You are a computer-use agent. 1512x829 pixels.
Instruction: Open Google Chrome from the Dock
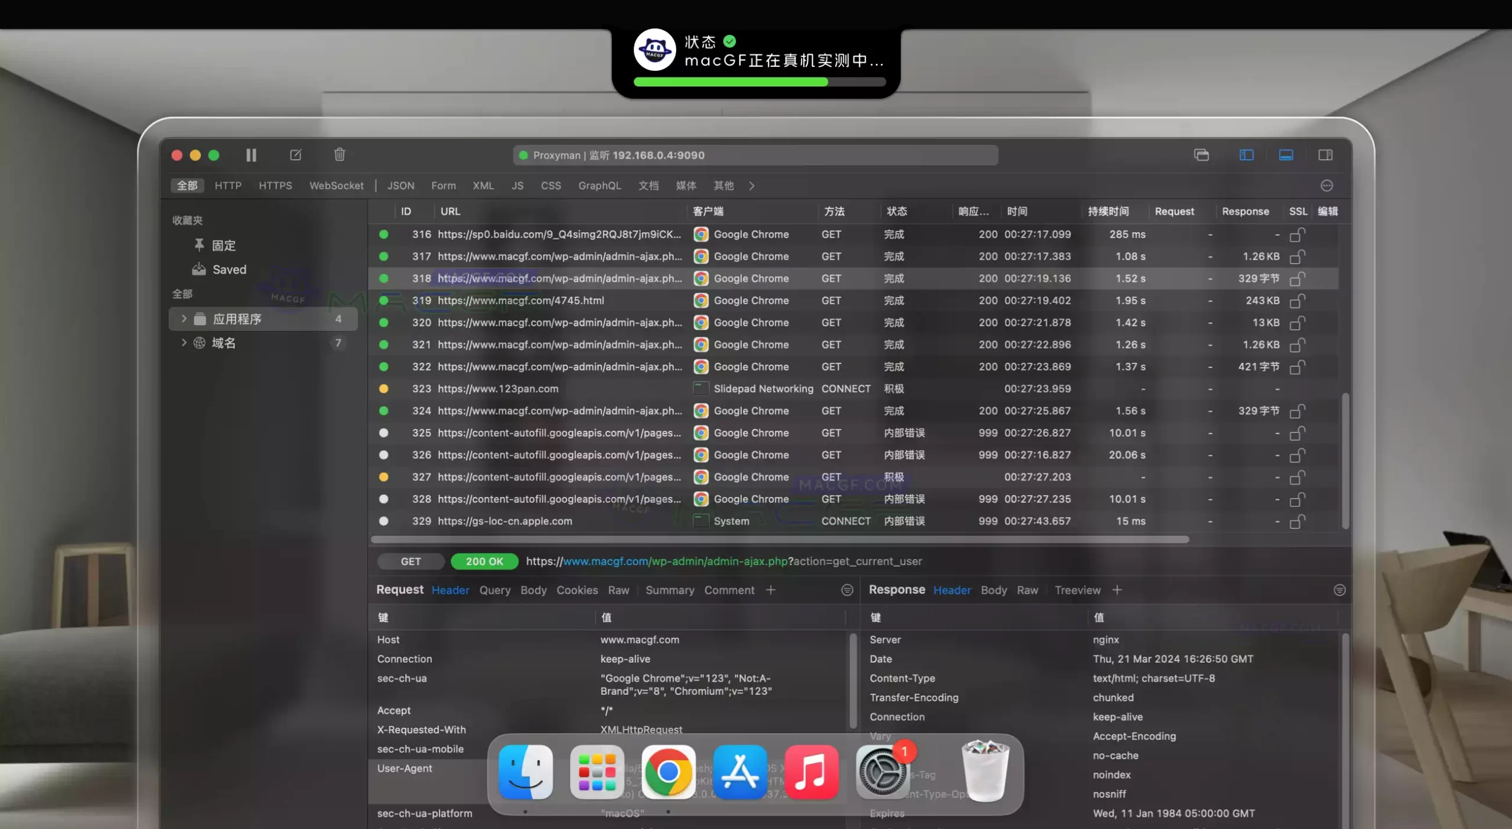coord(668,772)
